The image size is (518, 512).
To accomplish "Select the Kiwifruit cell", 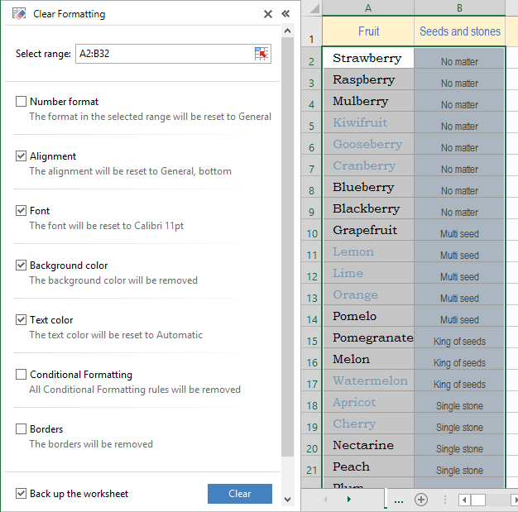I will (368, 122).
